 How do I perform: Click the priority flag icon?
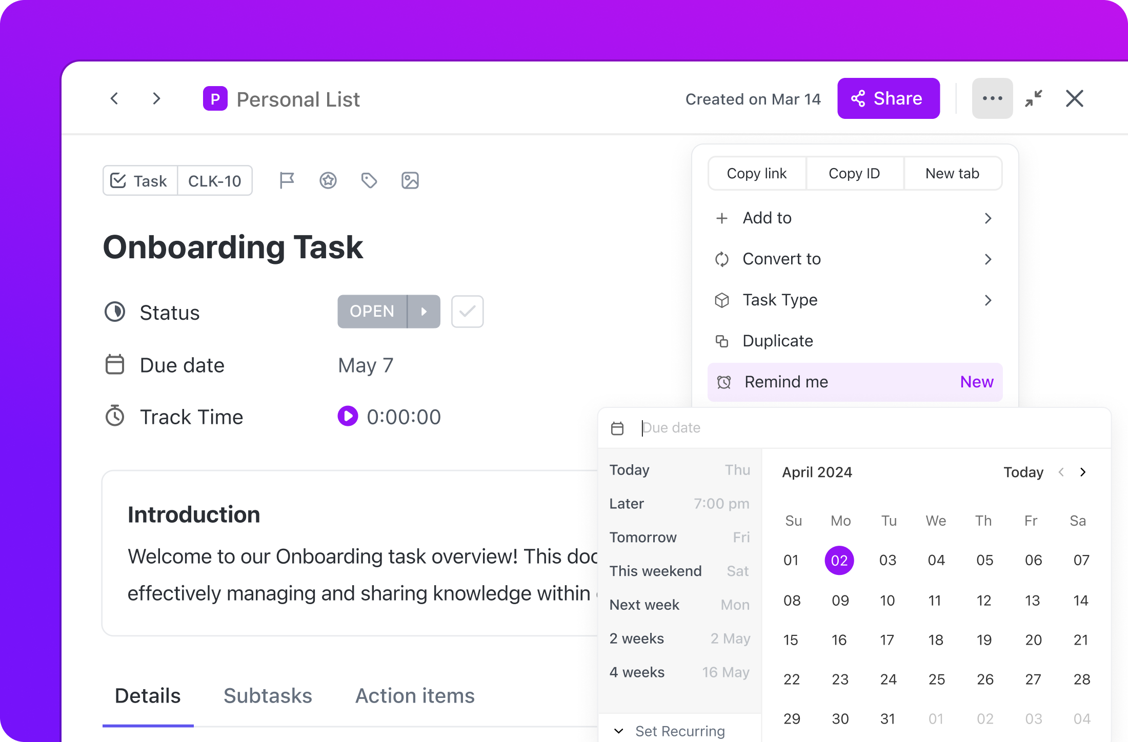point(287,180)
